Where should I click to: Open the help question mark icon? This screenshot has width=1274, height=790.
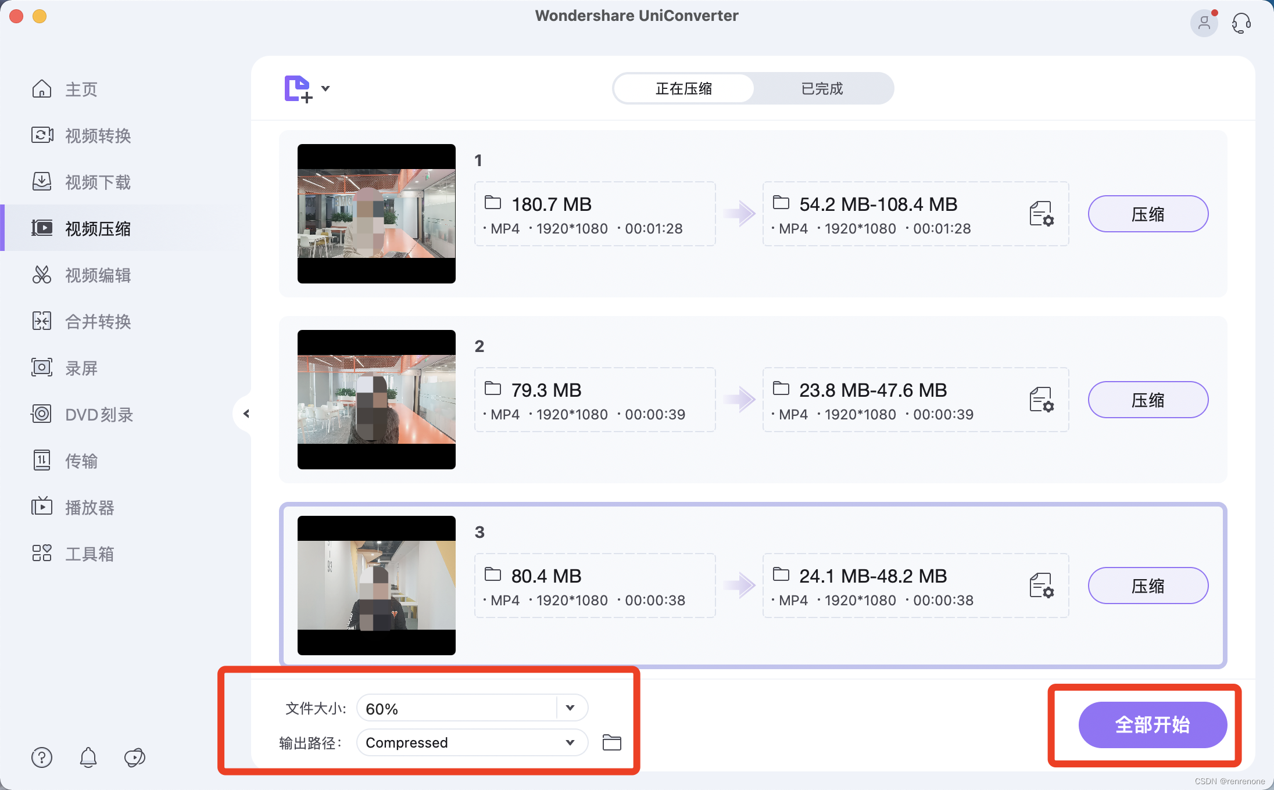[x=42, y=757]
